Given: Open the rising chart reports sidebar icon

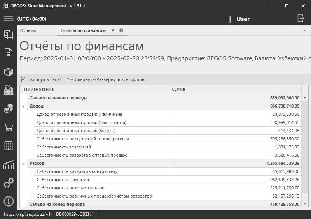Looking at the screenshot, I should click(x=9, y=164).
